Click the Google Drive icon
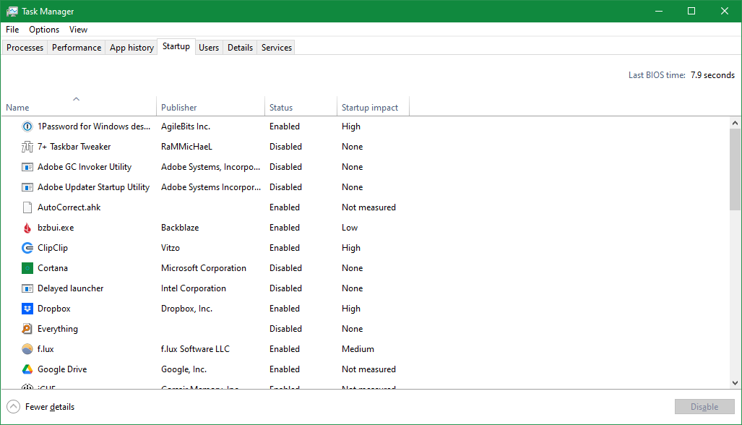 [27, 369]
